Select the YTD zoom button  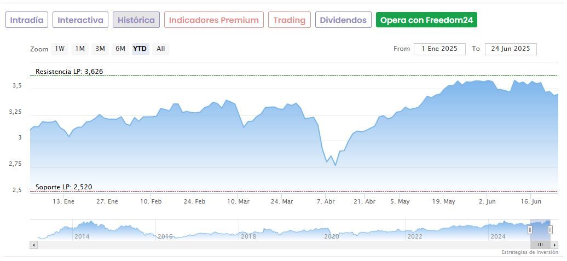(x=140, y=49)
